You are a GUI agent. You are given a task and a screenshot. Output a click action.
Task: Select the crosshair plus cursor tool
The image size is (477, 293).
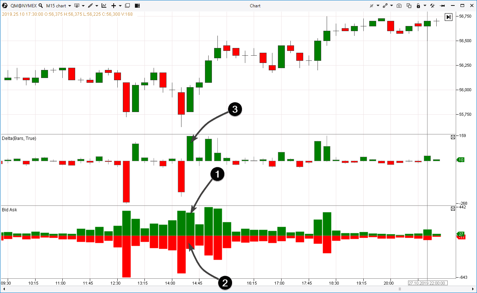tap(114, 5)
